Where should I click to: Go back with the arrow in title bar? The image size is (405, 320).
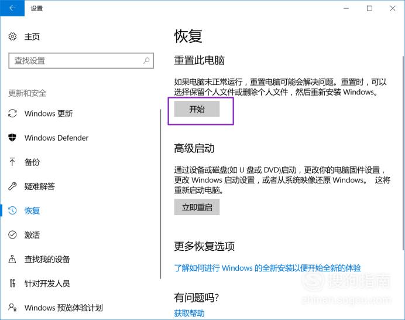(x=12, y=8)
